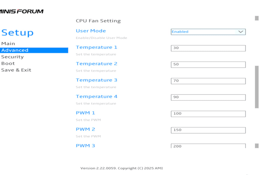Switch to the Save & Exit page

16,70
